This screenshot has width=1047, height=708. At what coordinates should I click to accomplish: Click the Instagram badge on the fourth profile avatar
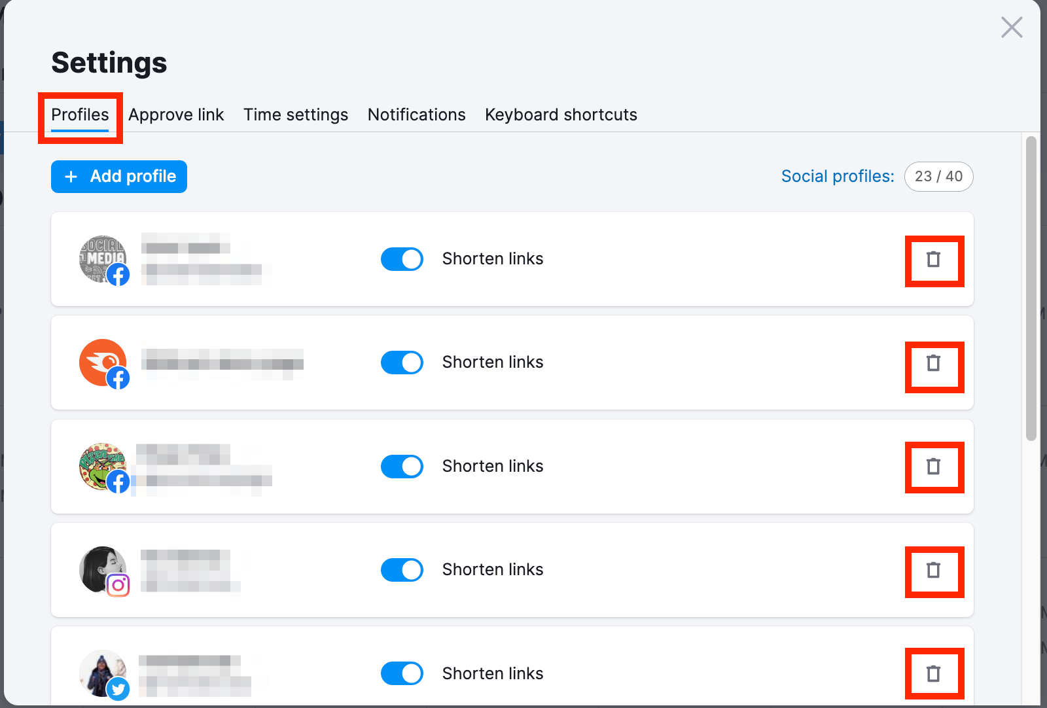119,586
